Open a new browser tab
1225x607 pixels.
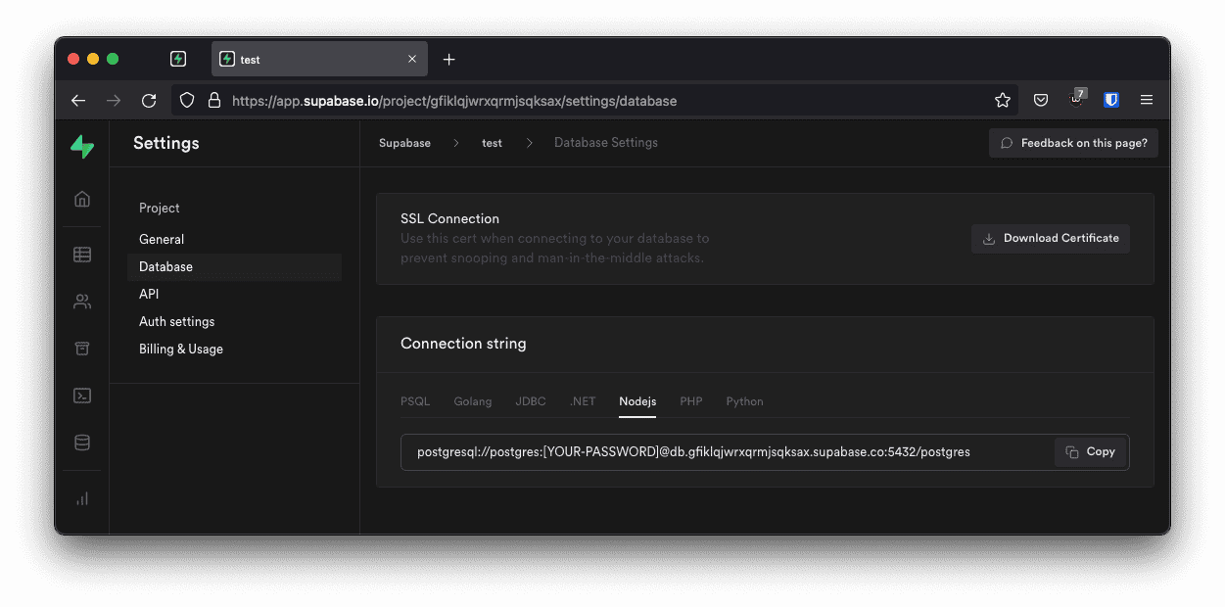(x=448, y=60)
